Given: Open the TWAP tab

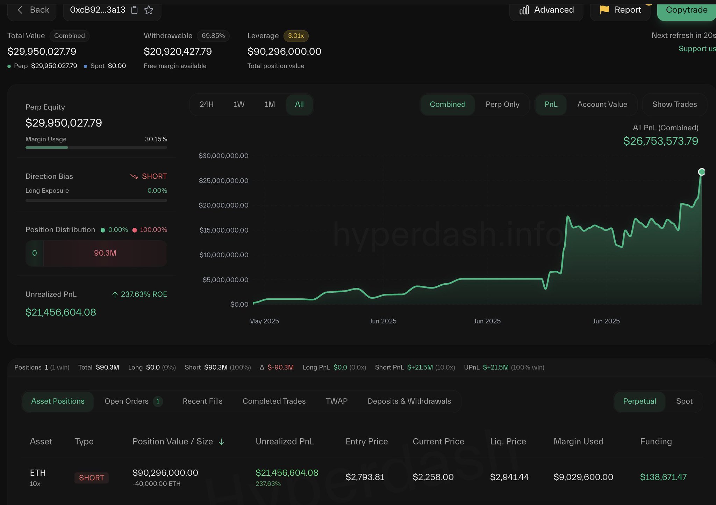Looking at the screenshot, I should pyautogui.click(x=336, y=401).
